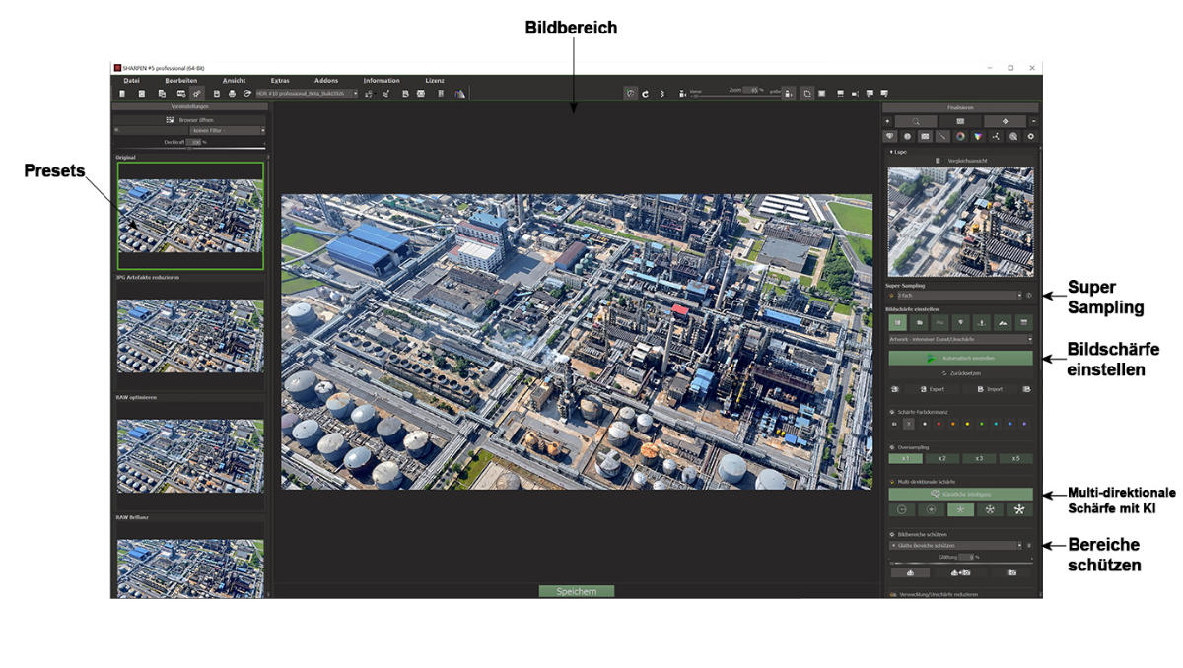Select the white Schärfe-Farbdominanz dot
The image size is (1183, 668).
925,424
